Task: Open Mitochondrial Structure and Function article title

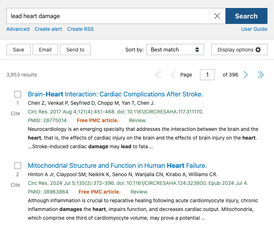Action: (117, 166)
